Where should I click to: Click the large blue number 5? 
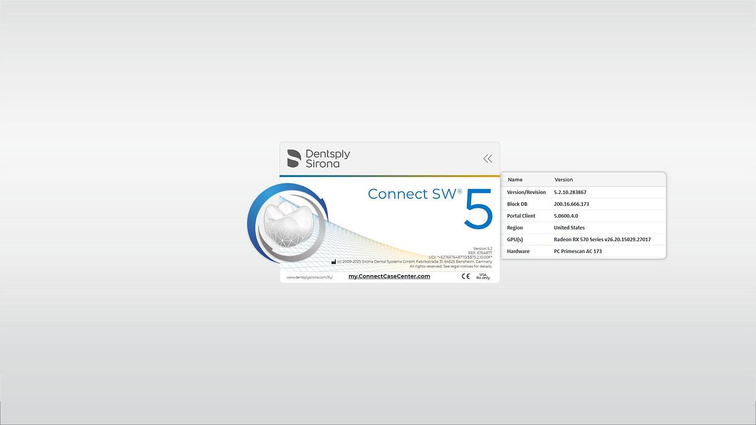coord(478,211)
